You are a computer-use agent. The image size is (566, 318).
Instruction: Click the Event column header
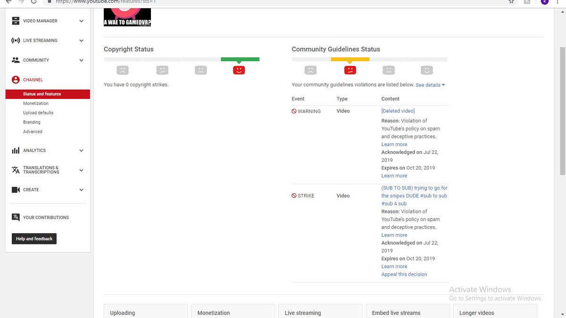click(298, 99)
